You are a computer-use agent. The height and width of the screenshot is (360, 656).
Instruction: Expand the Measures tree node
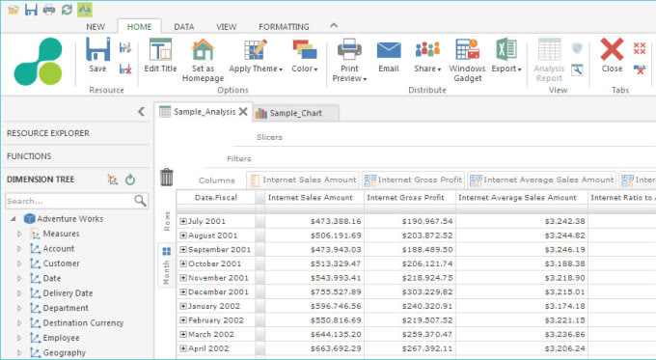pyautogui.click(x=19, y=234)
